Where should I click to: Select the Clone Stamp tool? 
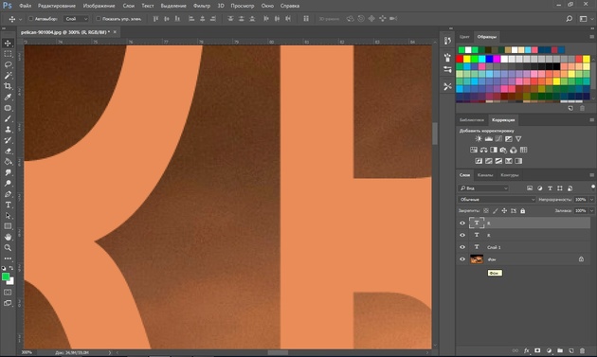(x=8, y=130)
